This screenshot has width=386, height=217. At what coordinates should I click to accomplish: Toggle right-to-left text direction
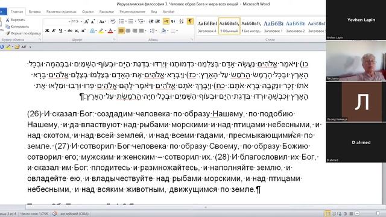173,22
